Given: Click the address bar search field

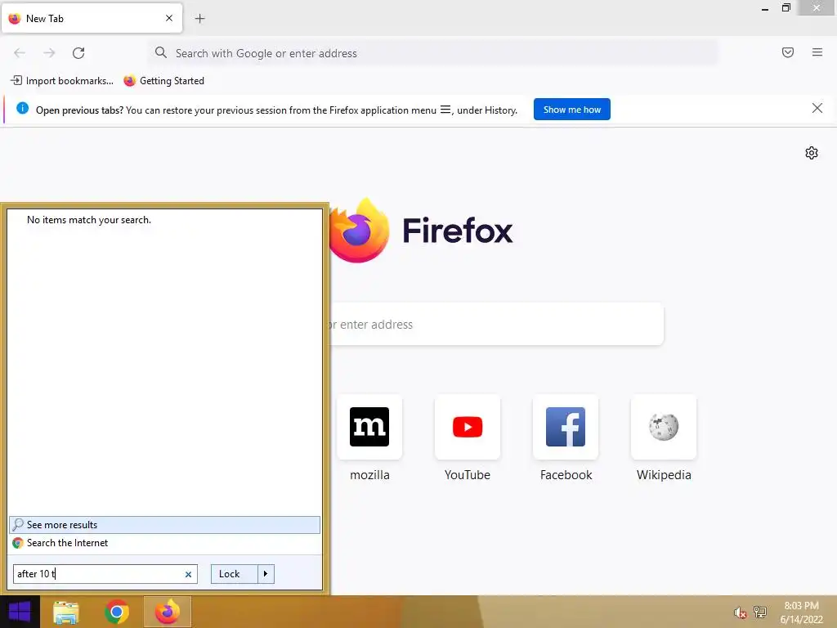Looking at the screenshot, I should coord(433,53).
